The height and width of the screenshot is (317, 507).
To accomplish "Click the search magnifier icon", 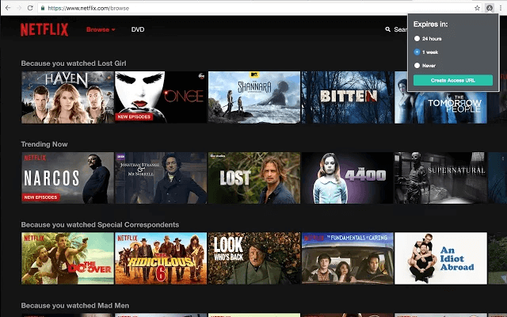I will click(387, 29).
